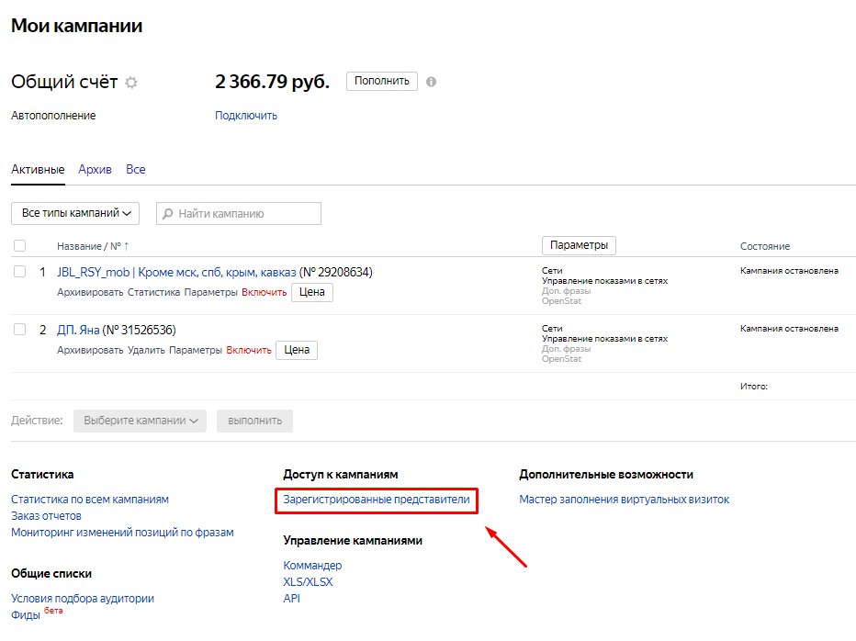The width and height of the screenshot is (856, 641).
Task: Click Включить for JBL_RSY_mob campaign
Action: pos(264,292)
